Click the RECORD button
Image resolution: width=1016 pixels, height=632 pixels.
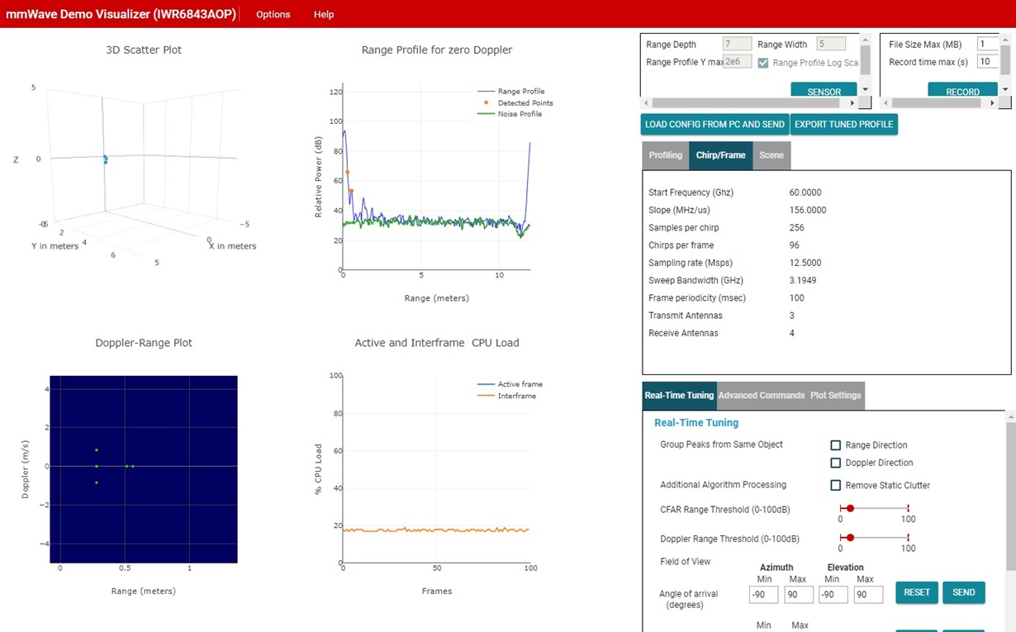point(962,90)
